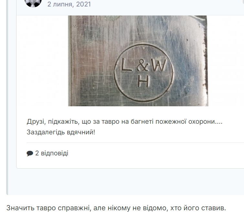Click the quoted post's header bar
Viewport: 244px width, 219px height.
pos(130,7)
